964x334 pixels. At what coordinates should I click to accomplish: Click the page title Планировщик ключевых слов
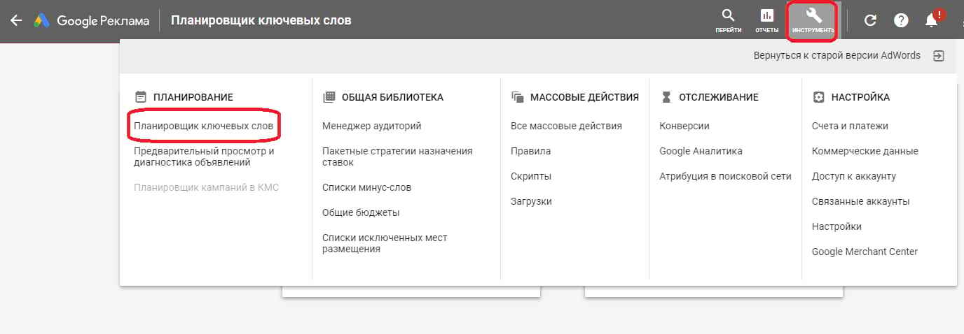point(261,20)
